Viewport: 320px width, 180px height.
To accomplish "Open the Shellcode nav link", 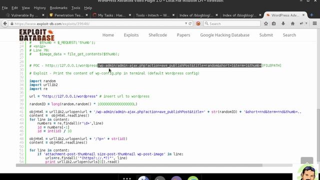I will point(158,35).
